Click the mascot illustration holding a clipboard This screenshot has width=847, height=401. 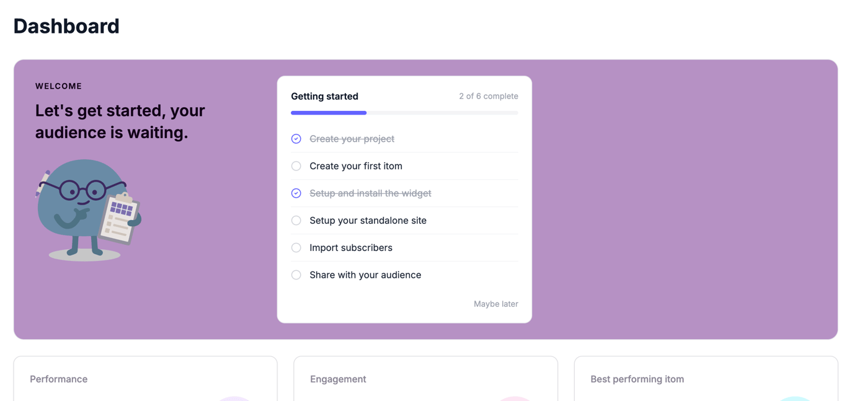pyautogui.click(x=87, y=209)
